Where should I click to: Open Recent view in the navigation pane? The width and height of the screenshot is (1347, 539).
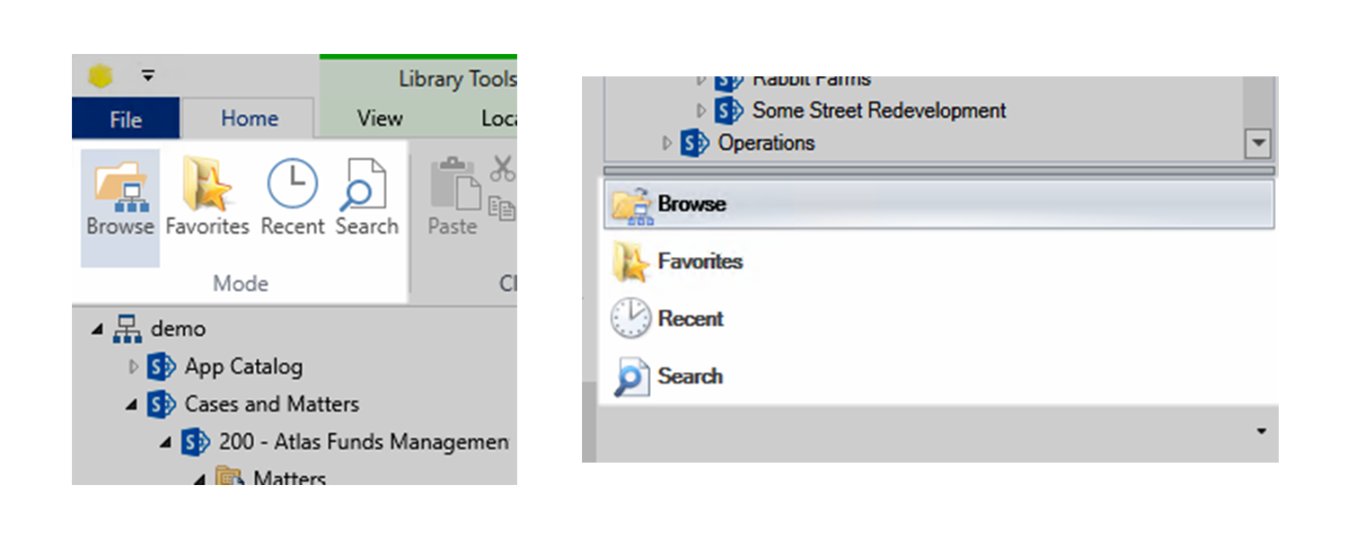pos(690,319)
